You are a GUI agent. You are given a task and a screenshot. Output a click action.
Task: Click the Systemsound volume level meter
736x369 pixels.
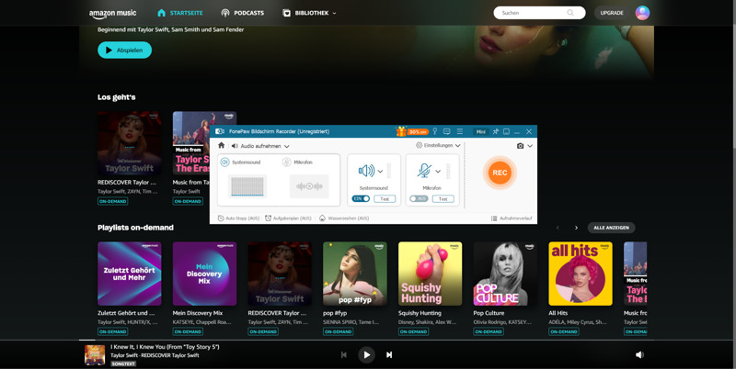coord(388,172)
